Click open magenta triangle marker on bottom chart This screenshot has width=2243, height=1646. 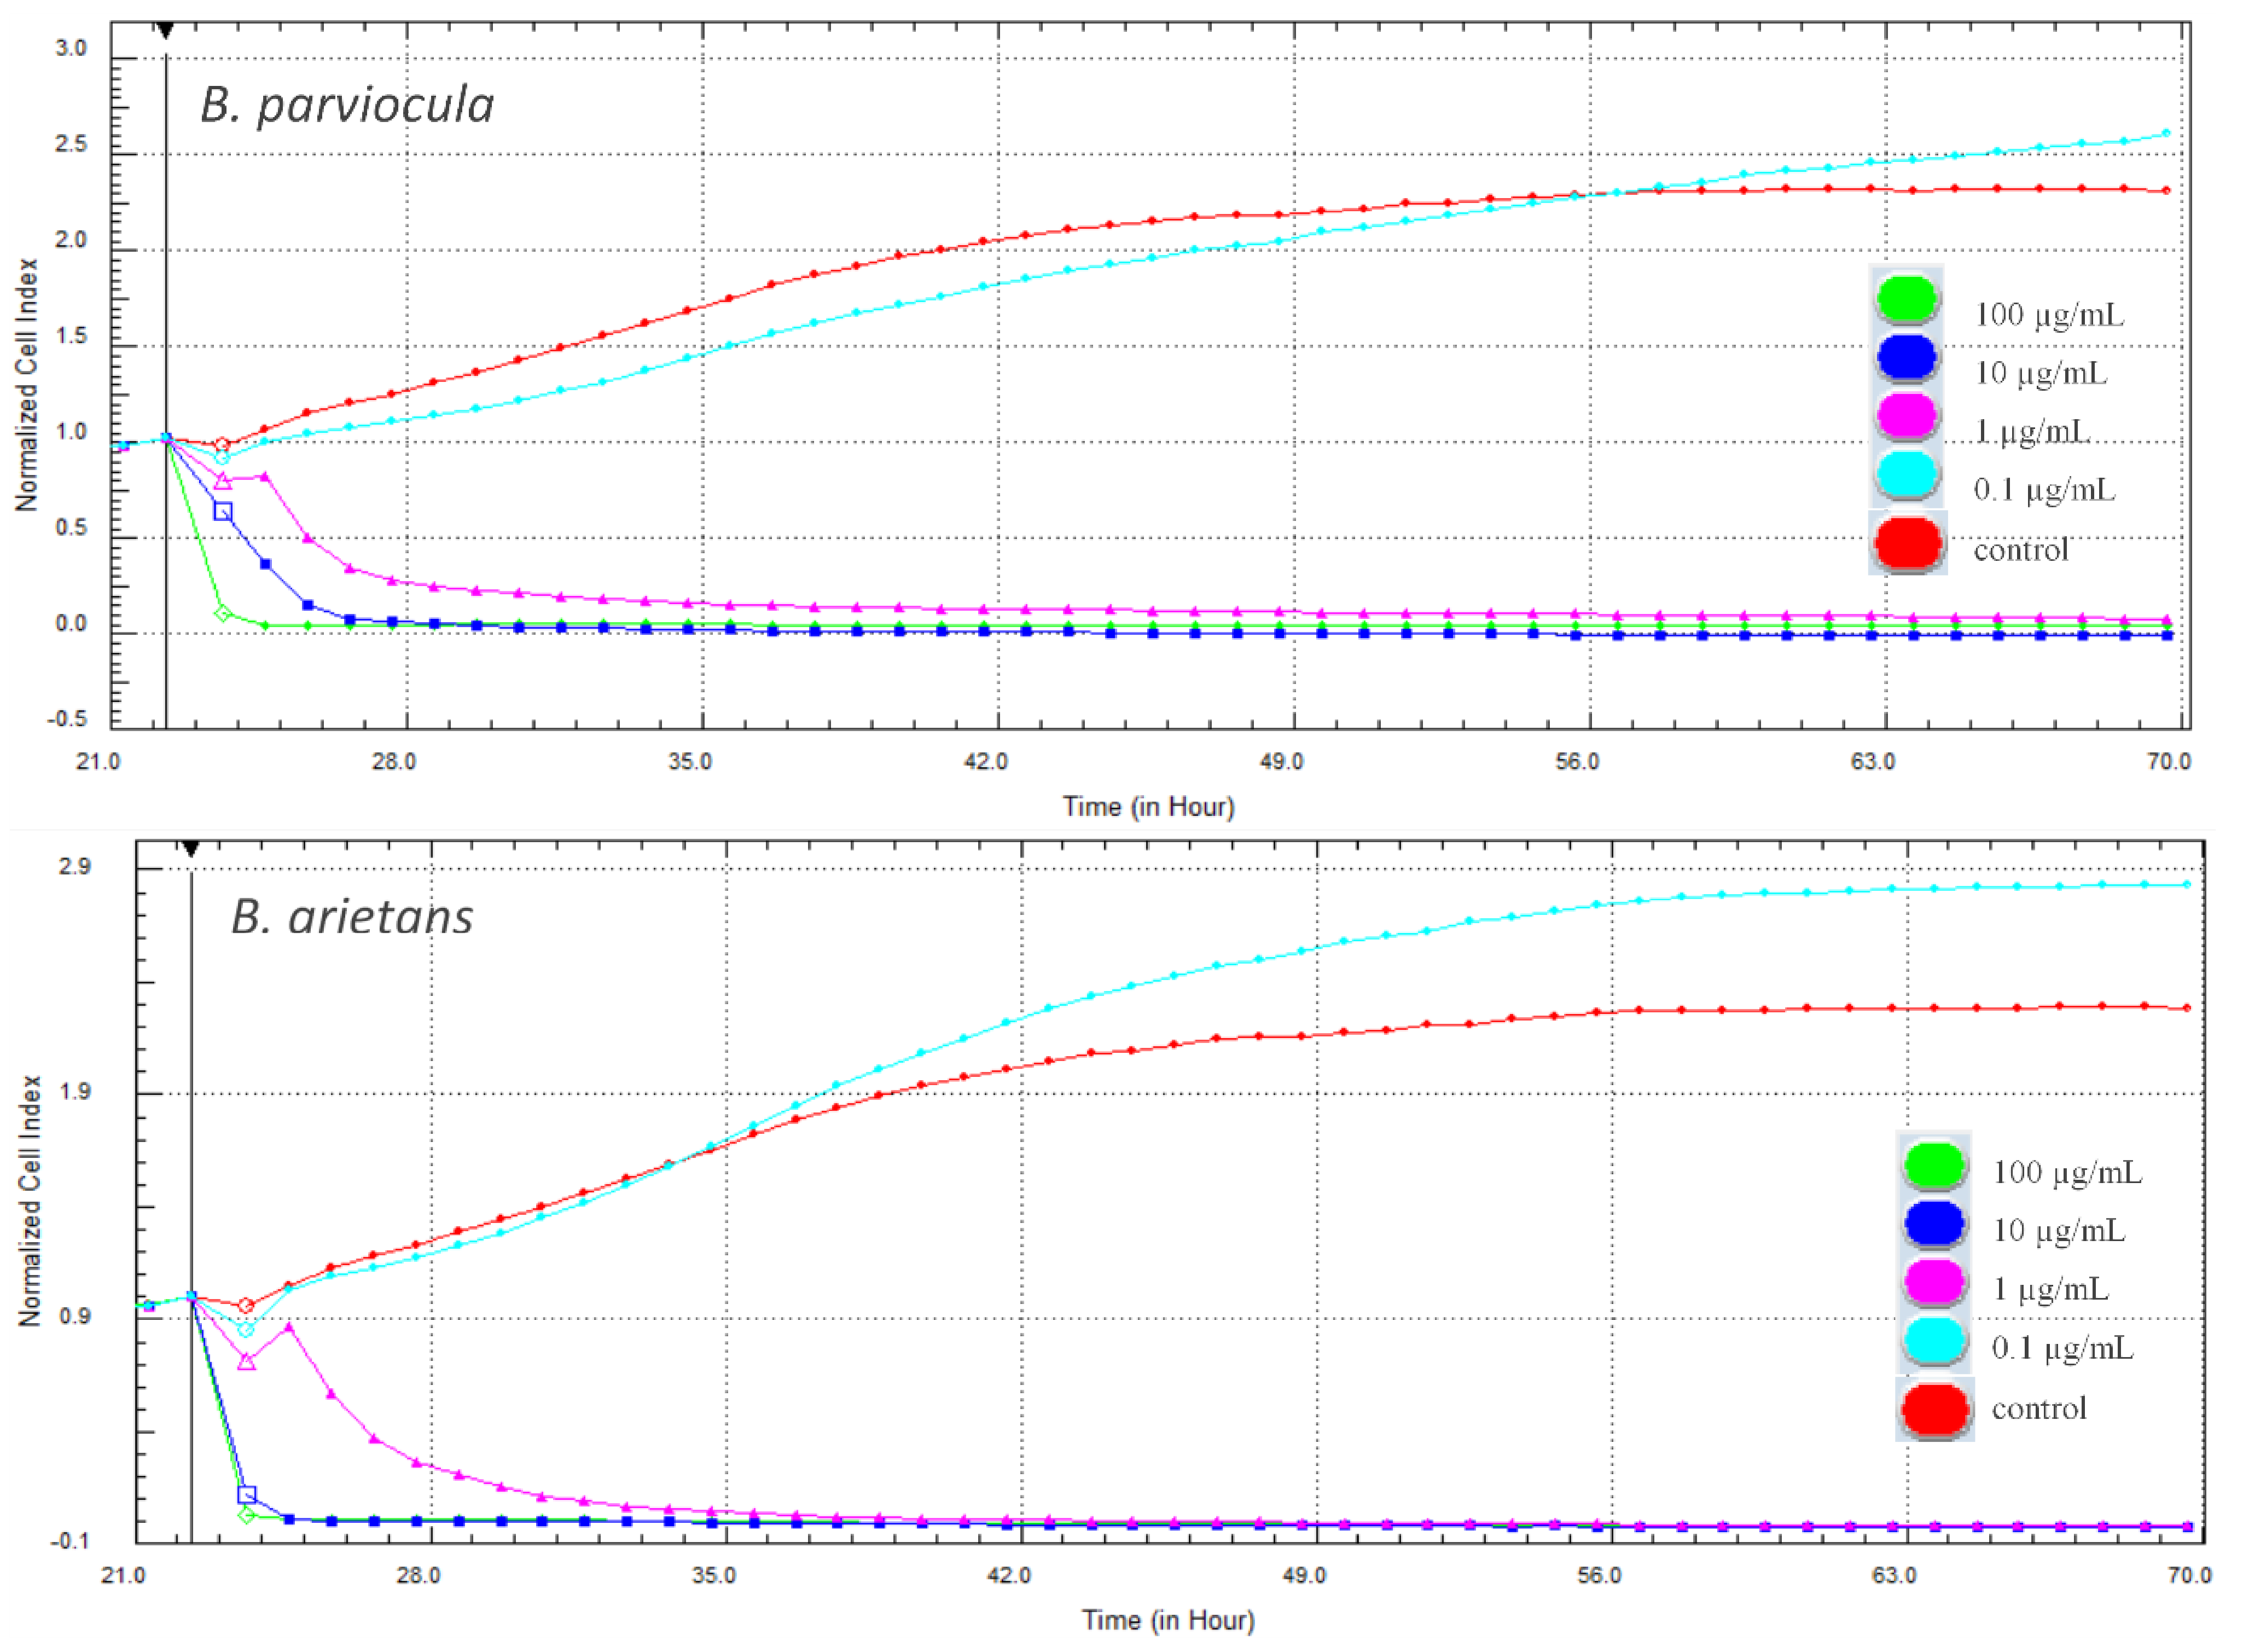click(247, 1361)
